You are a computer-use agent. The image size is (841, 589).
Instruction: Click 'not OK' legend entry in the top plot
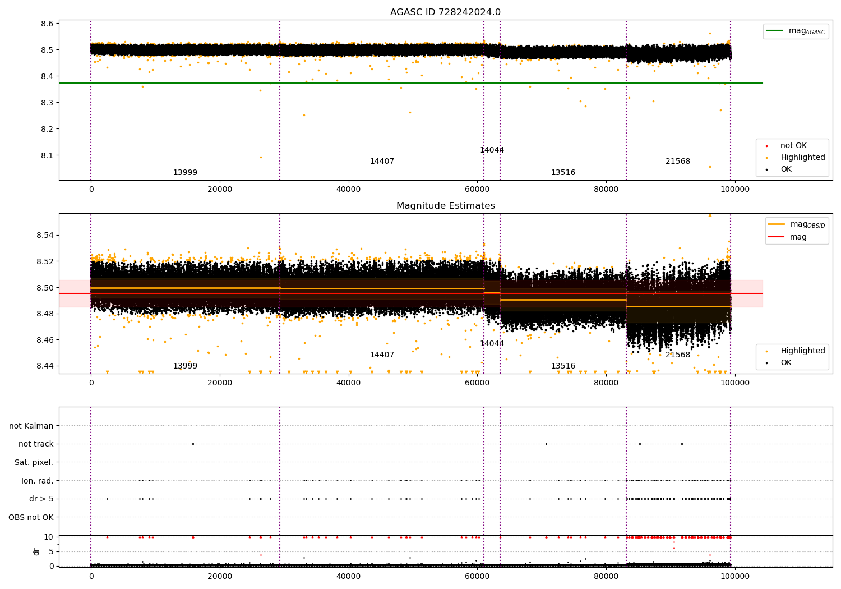click(793, 146)
